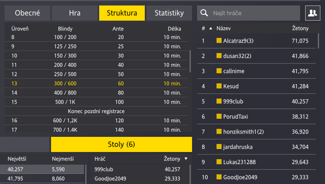Screen dimensions: 325x184
Task: Click yellow marker next to callnime
Action: point(219,71)
